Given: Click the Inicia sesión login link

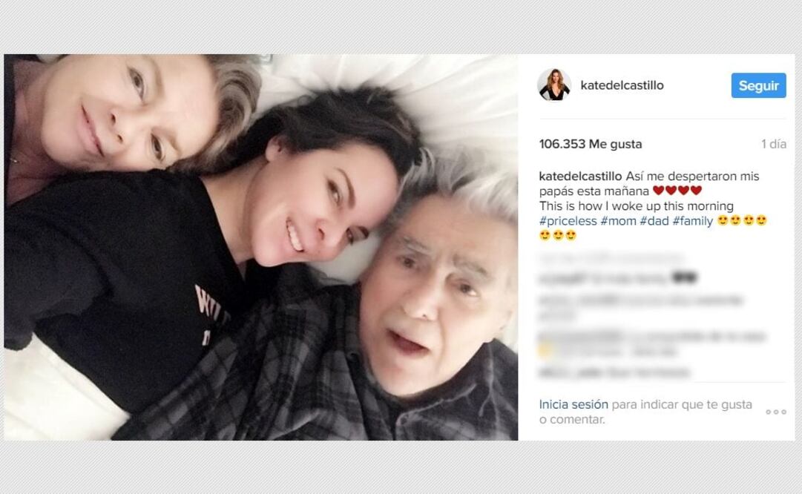Looking at the screenshot, I should pyautogui.click(x=573, y=404).
